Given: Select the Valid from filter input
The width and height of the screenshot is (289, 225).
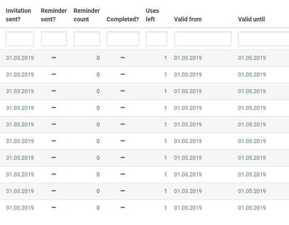Looking at the screenshot, I should pyautogui.click(x=203, y=39).
